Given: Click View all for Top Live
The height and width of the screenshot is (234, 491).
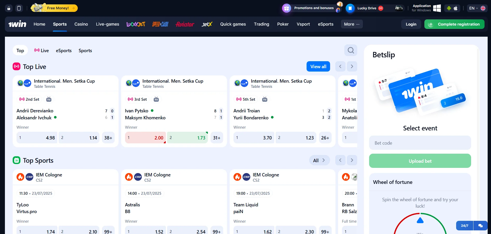Looking at the screenshot, I should click(318, 66).
